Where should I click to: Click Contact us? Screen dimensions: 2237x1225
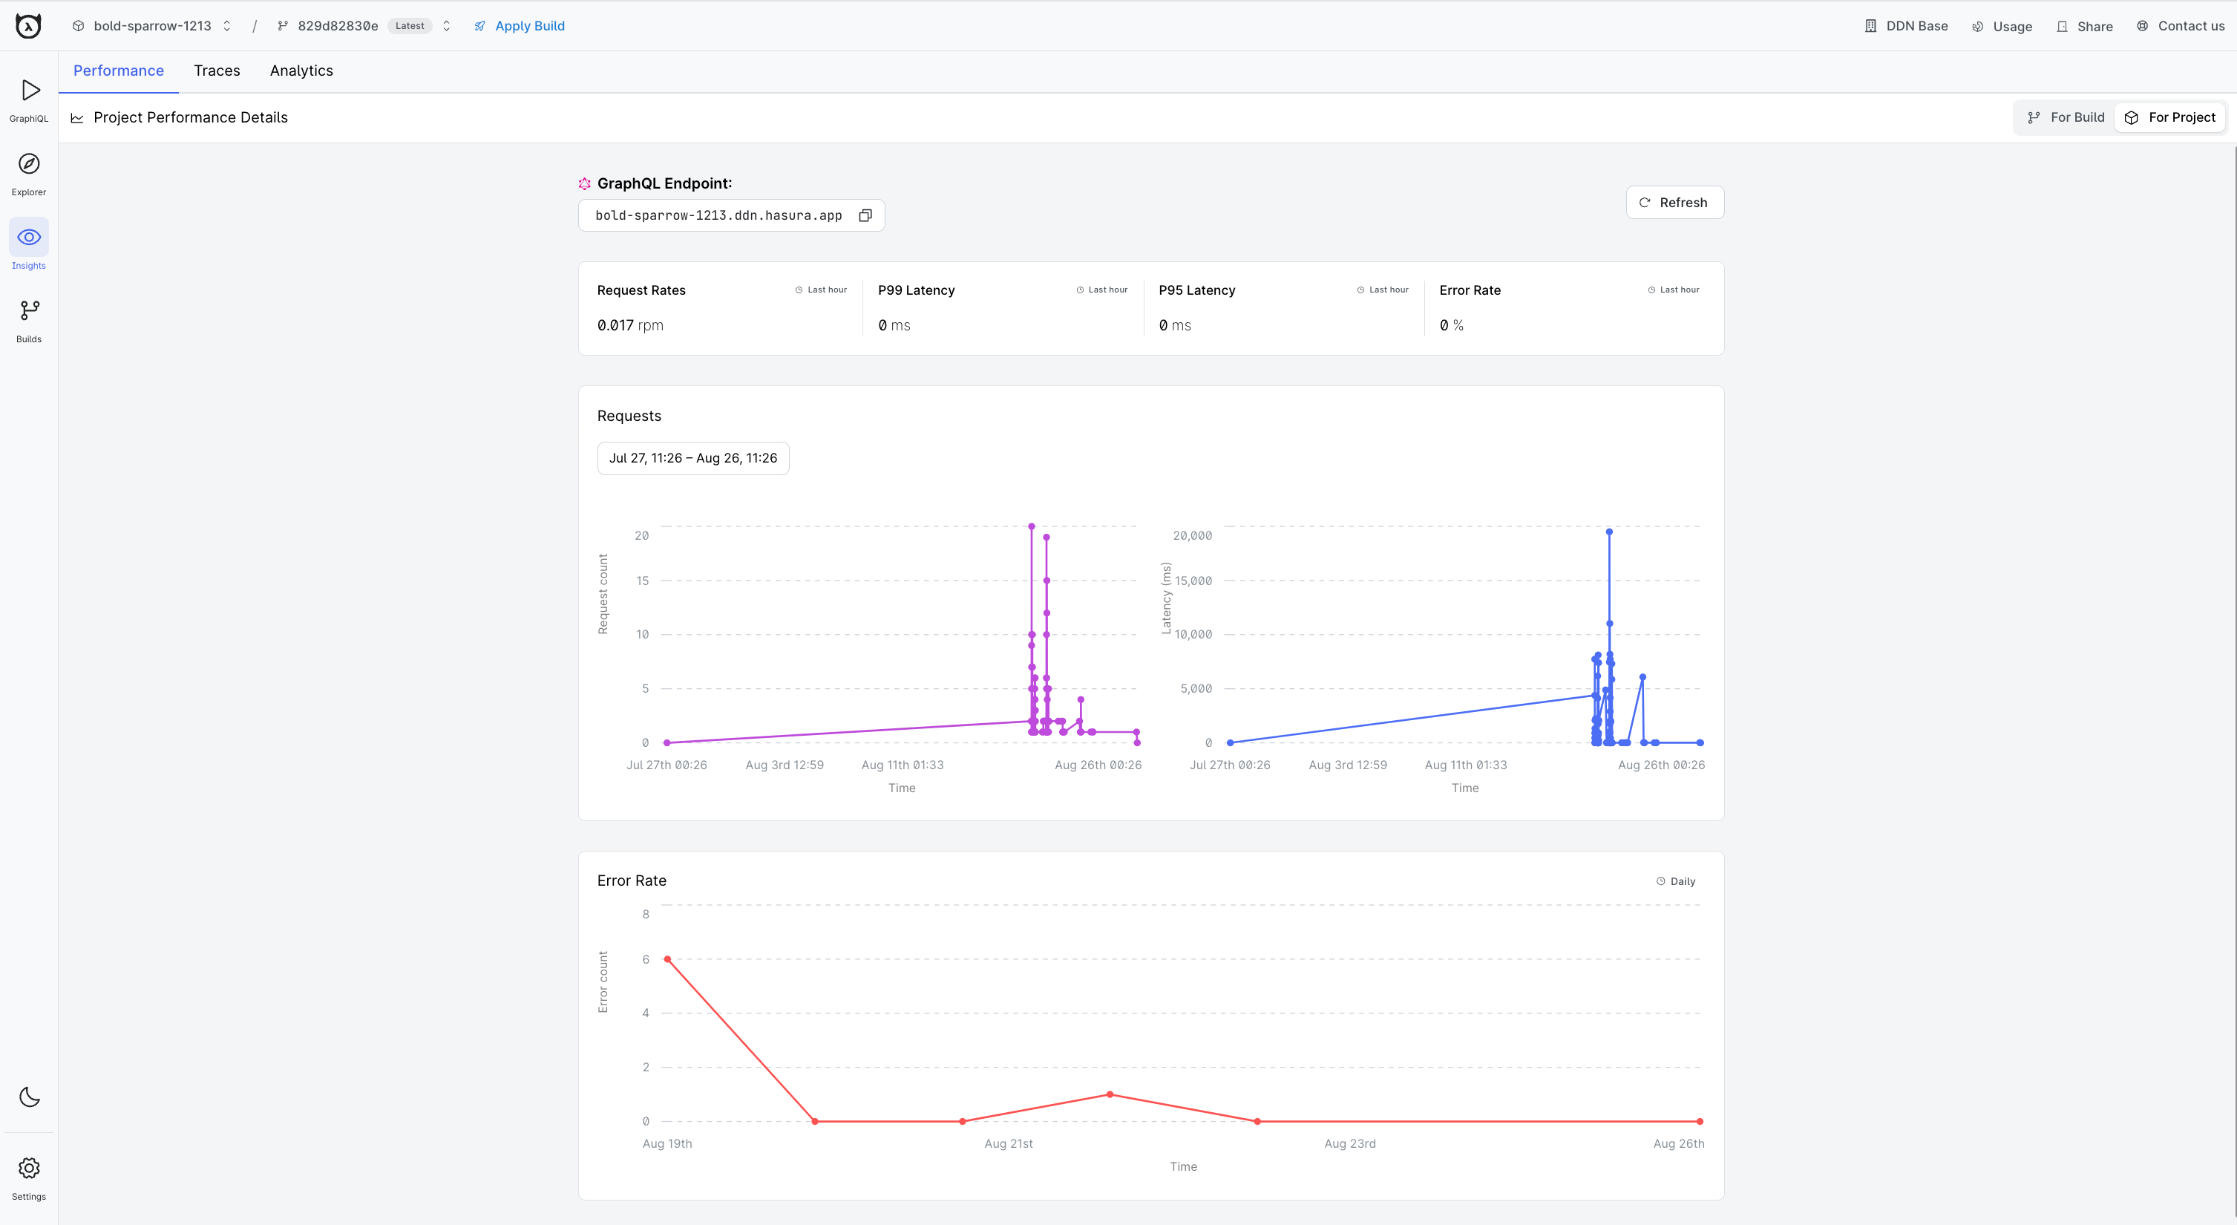(2180, 26)
